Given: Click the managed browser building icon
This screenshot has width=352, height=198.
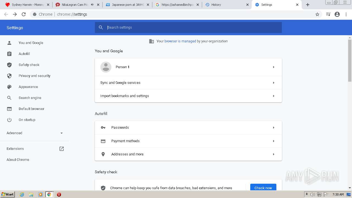Looking at the screenshot, I should (x=152, y=41).
